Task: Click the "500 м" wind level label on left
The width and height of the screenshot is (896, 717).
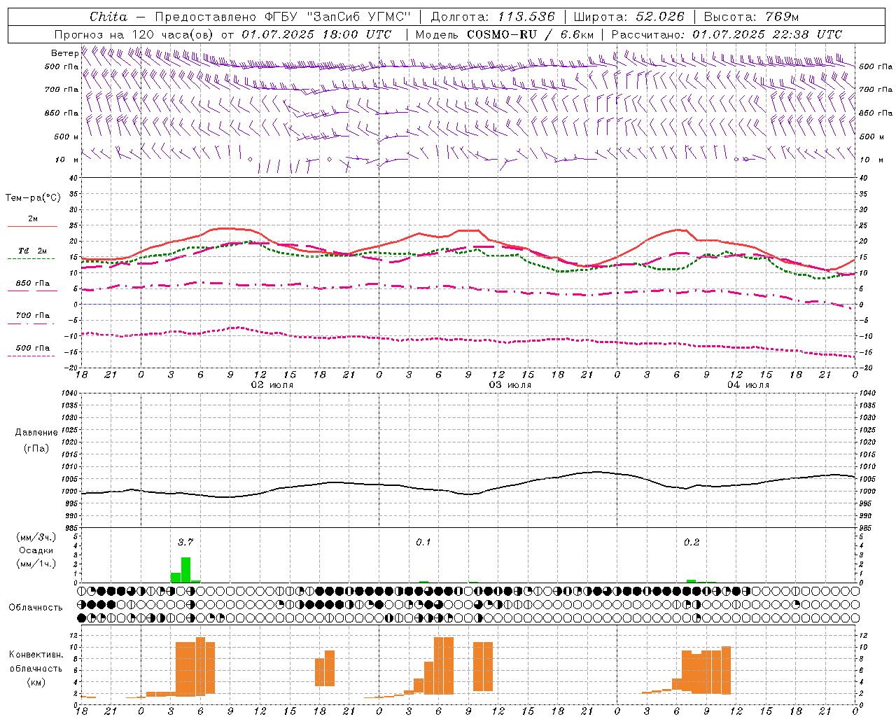Action: (x=66, y=137)
